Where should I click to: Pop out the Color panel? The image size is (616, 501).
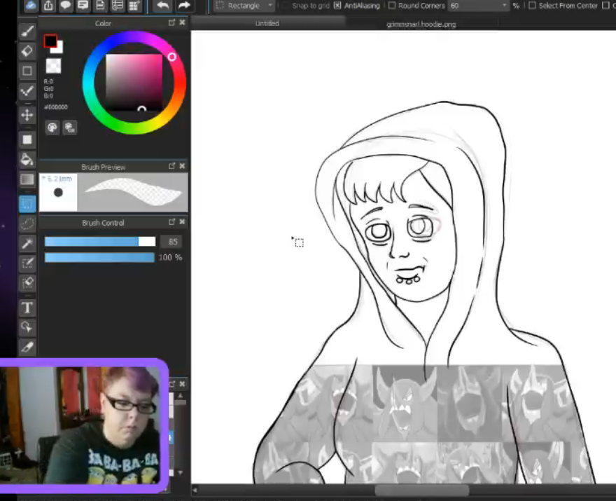[x=171, y=23]
